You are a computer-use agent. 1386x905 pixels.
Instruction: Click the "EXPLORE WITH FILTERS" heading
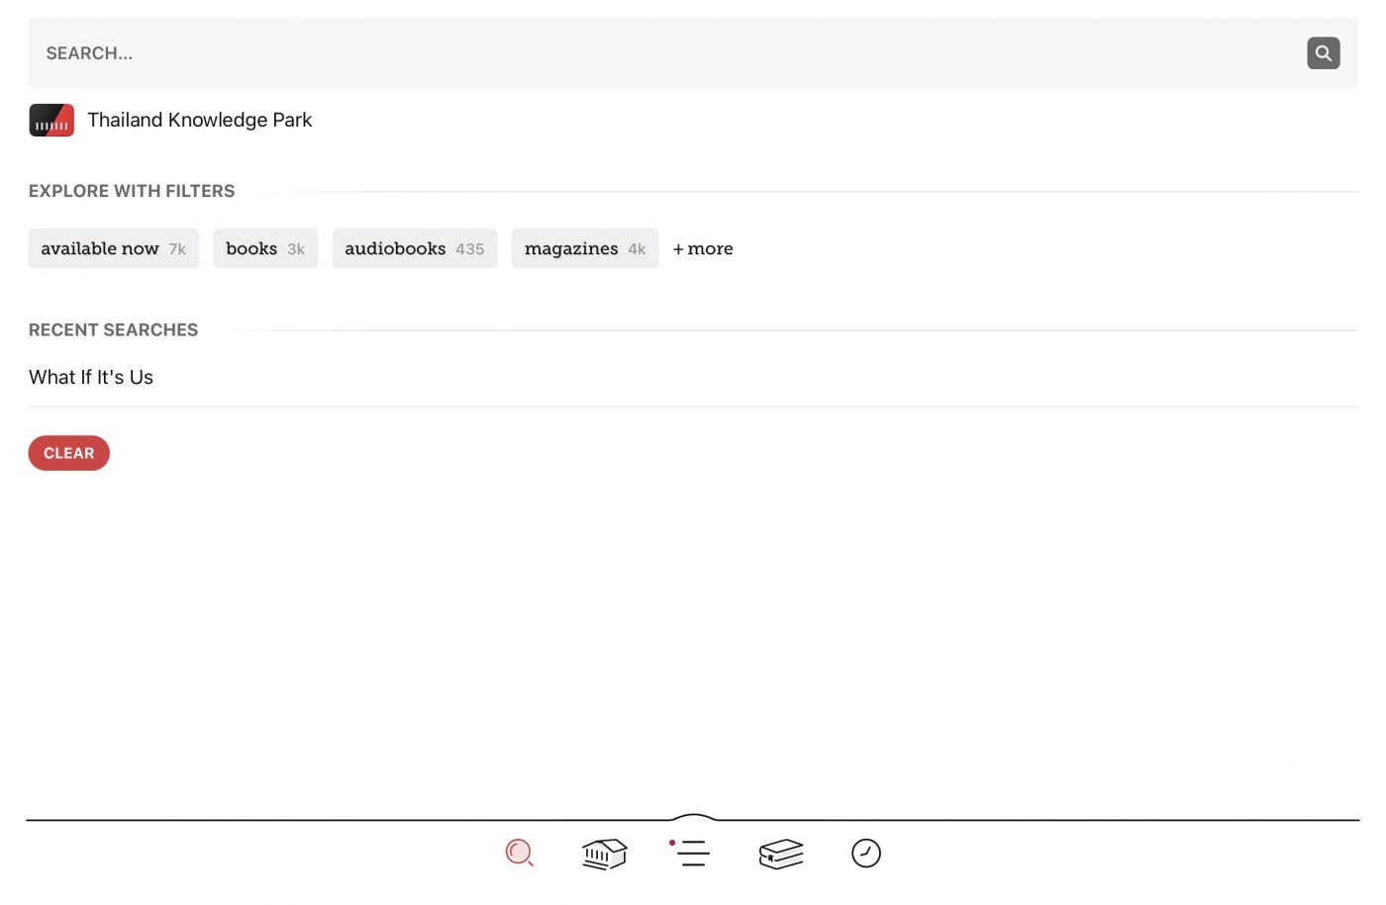point(132,192)
